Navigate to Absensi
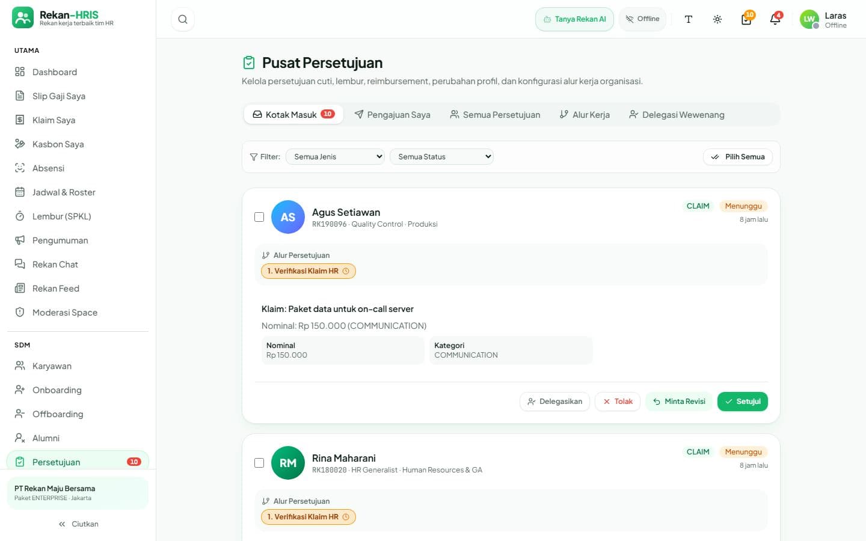Viewport: 866px width, 541px height. 78,168
